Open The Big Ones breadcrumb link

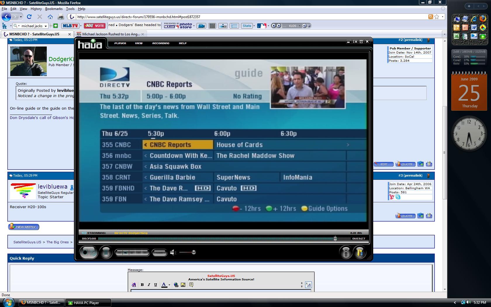point(58,242)
